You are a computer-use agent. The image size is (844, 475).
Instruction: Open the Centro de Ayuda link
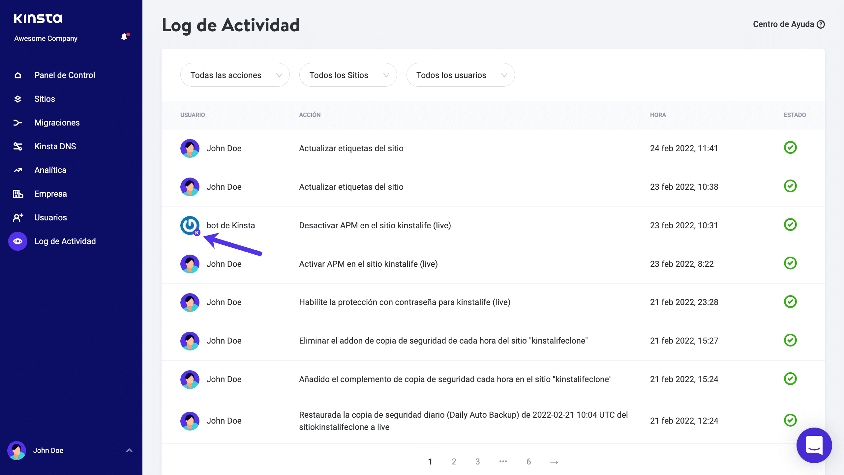pyautogui.click(x=788, y=24)
